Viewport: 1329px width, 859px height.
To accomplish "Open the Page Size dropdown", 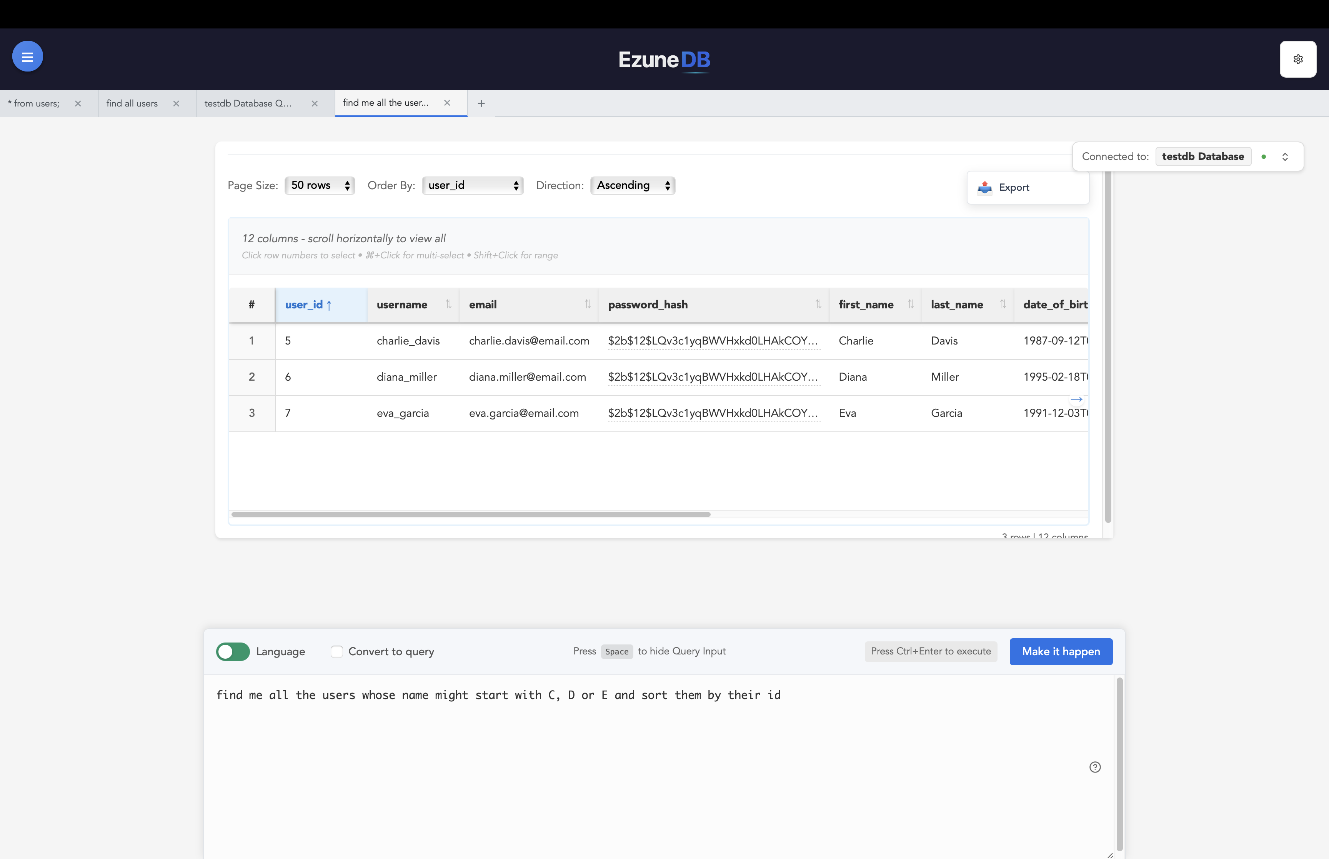I will [x=320, y=185].
